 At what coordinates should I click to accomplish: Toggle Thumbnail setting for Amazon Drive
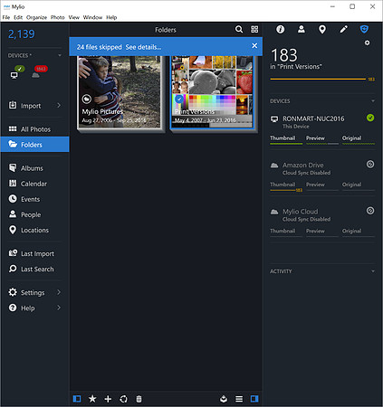286,186
